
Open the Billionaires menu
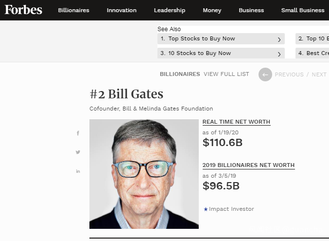coord(73,10)
